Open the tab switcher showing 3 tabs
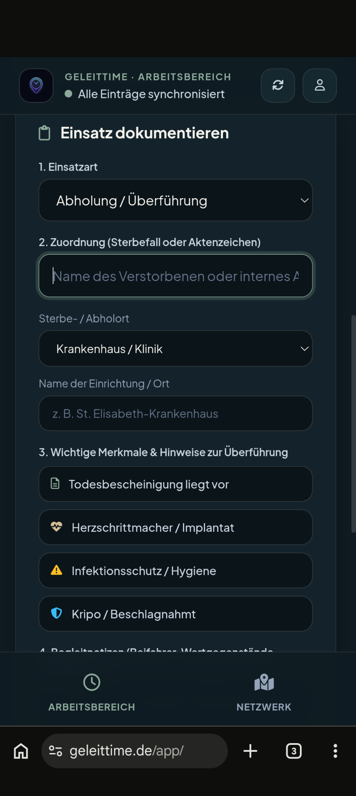The height and width of the screenshot is (796, 356). coord(294,751)
